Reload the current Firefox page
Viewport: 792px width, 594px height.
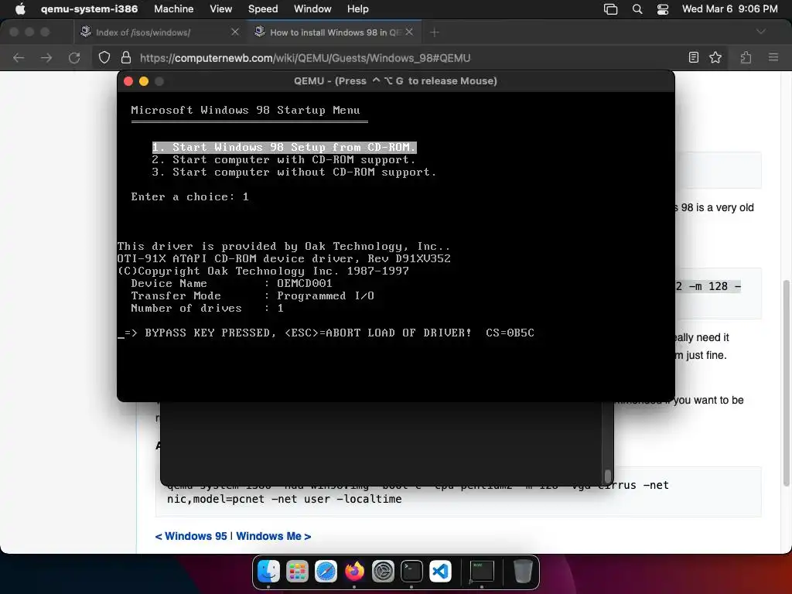tap(74, 57)
